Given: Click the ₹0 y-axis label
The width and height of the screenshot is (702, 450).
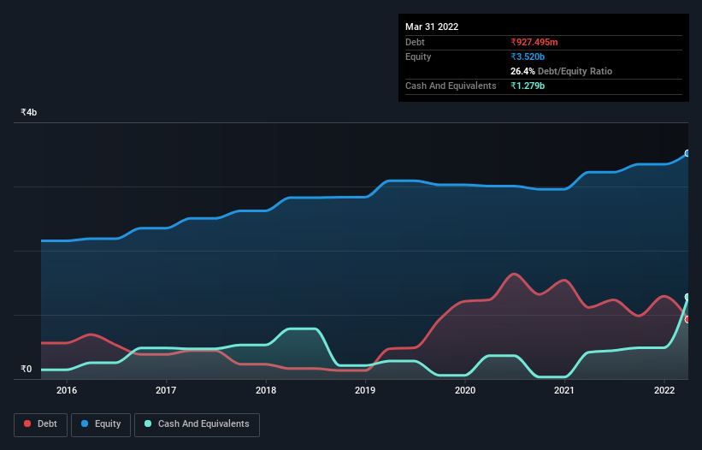Looking at the screenshot, I should click(x=26, y=369).
